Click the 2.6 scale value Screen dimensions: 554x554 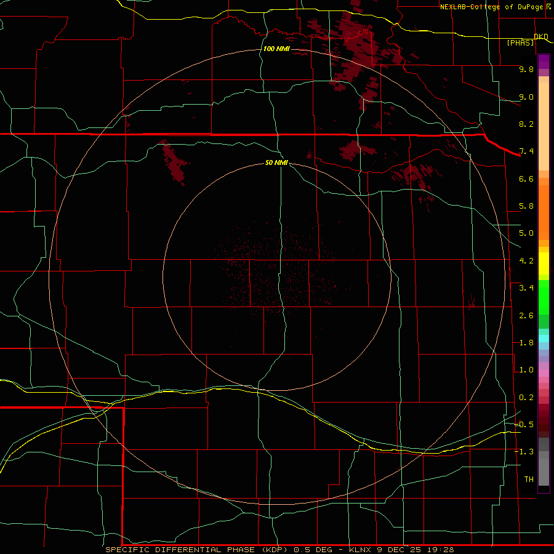coord(526,316)
